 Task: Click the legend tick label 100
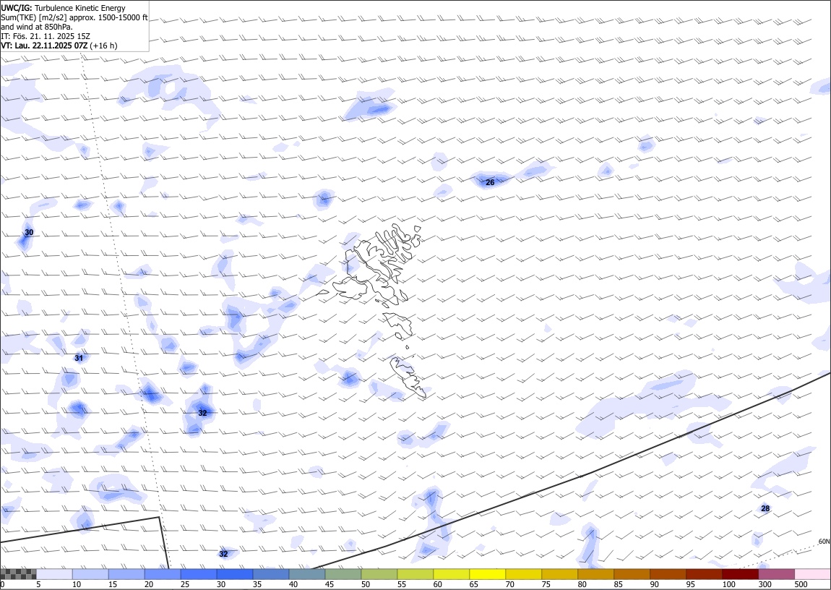click(728, 584)
